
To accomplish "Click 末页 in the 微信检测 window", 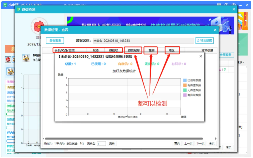I will [229, 147].
